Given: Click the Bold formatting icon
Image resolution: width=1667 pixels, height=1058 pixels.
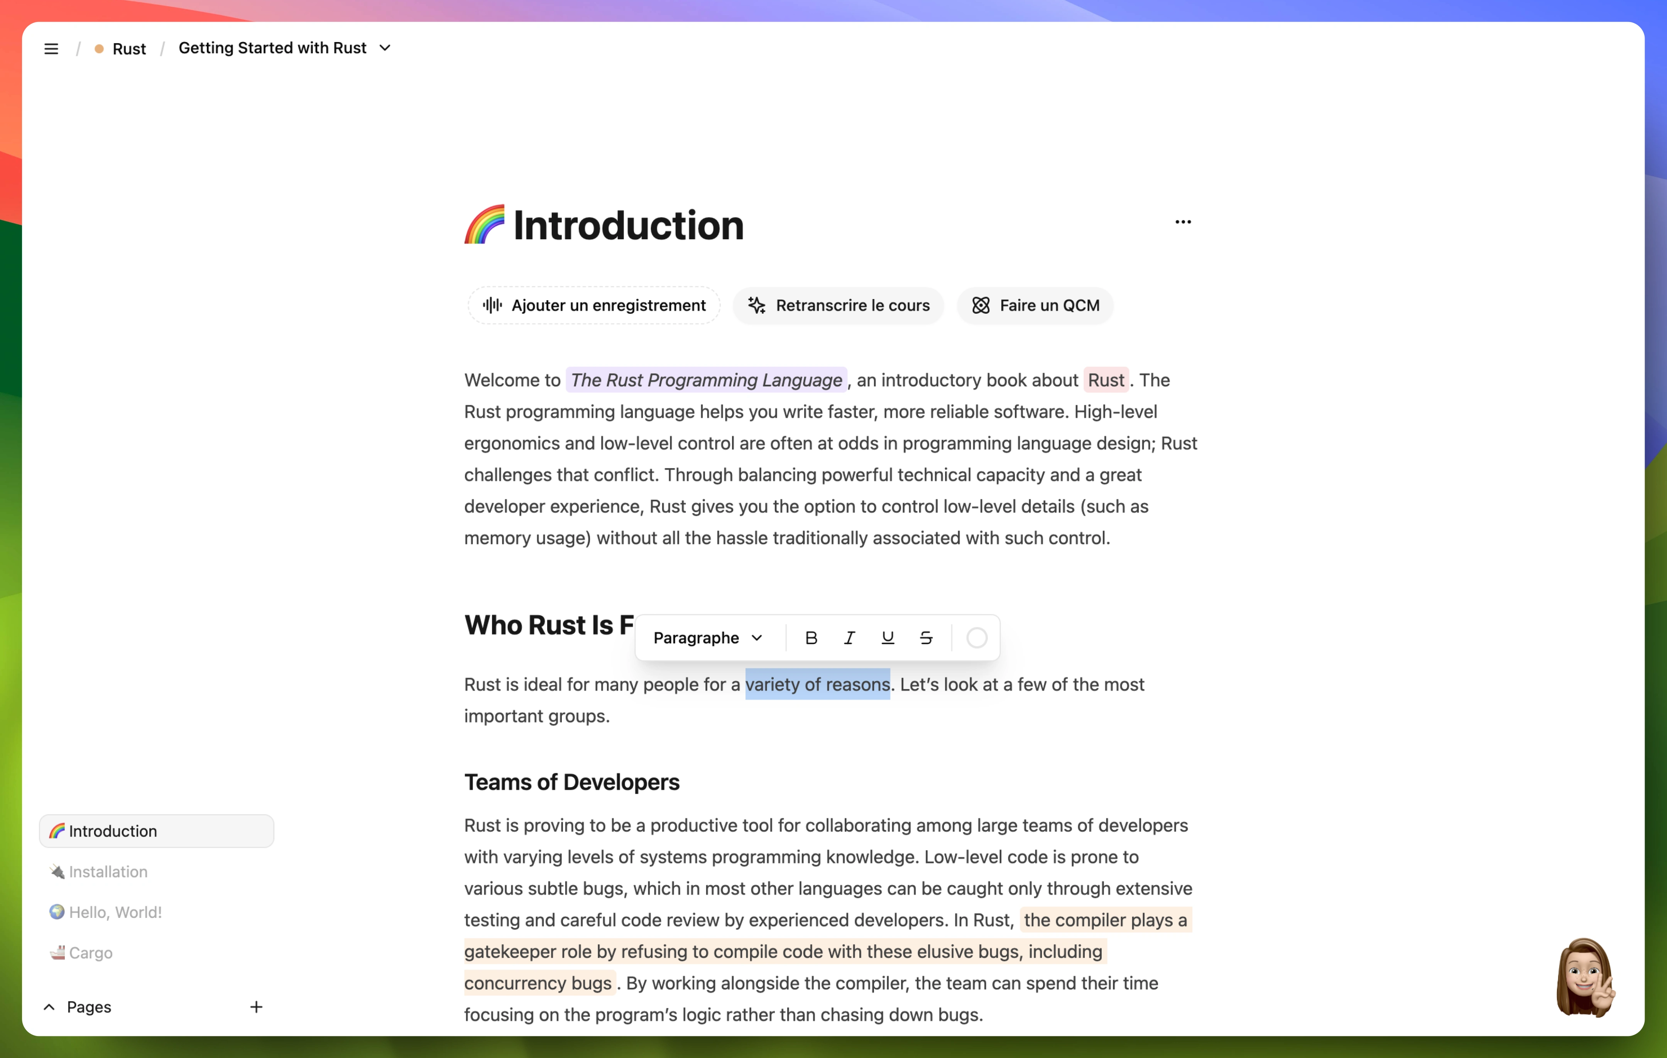Looking at the screenshot, I should click(x=812, y=637).
